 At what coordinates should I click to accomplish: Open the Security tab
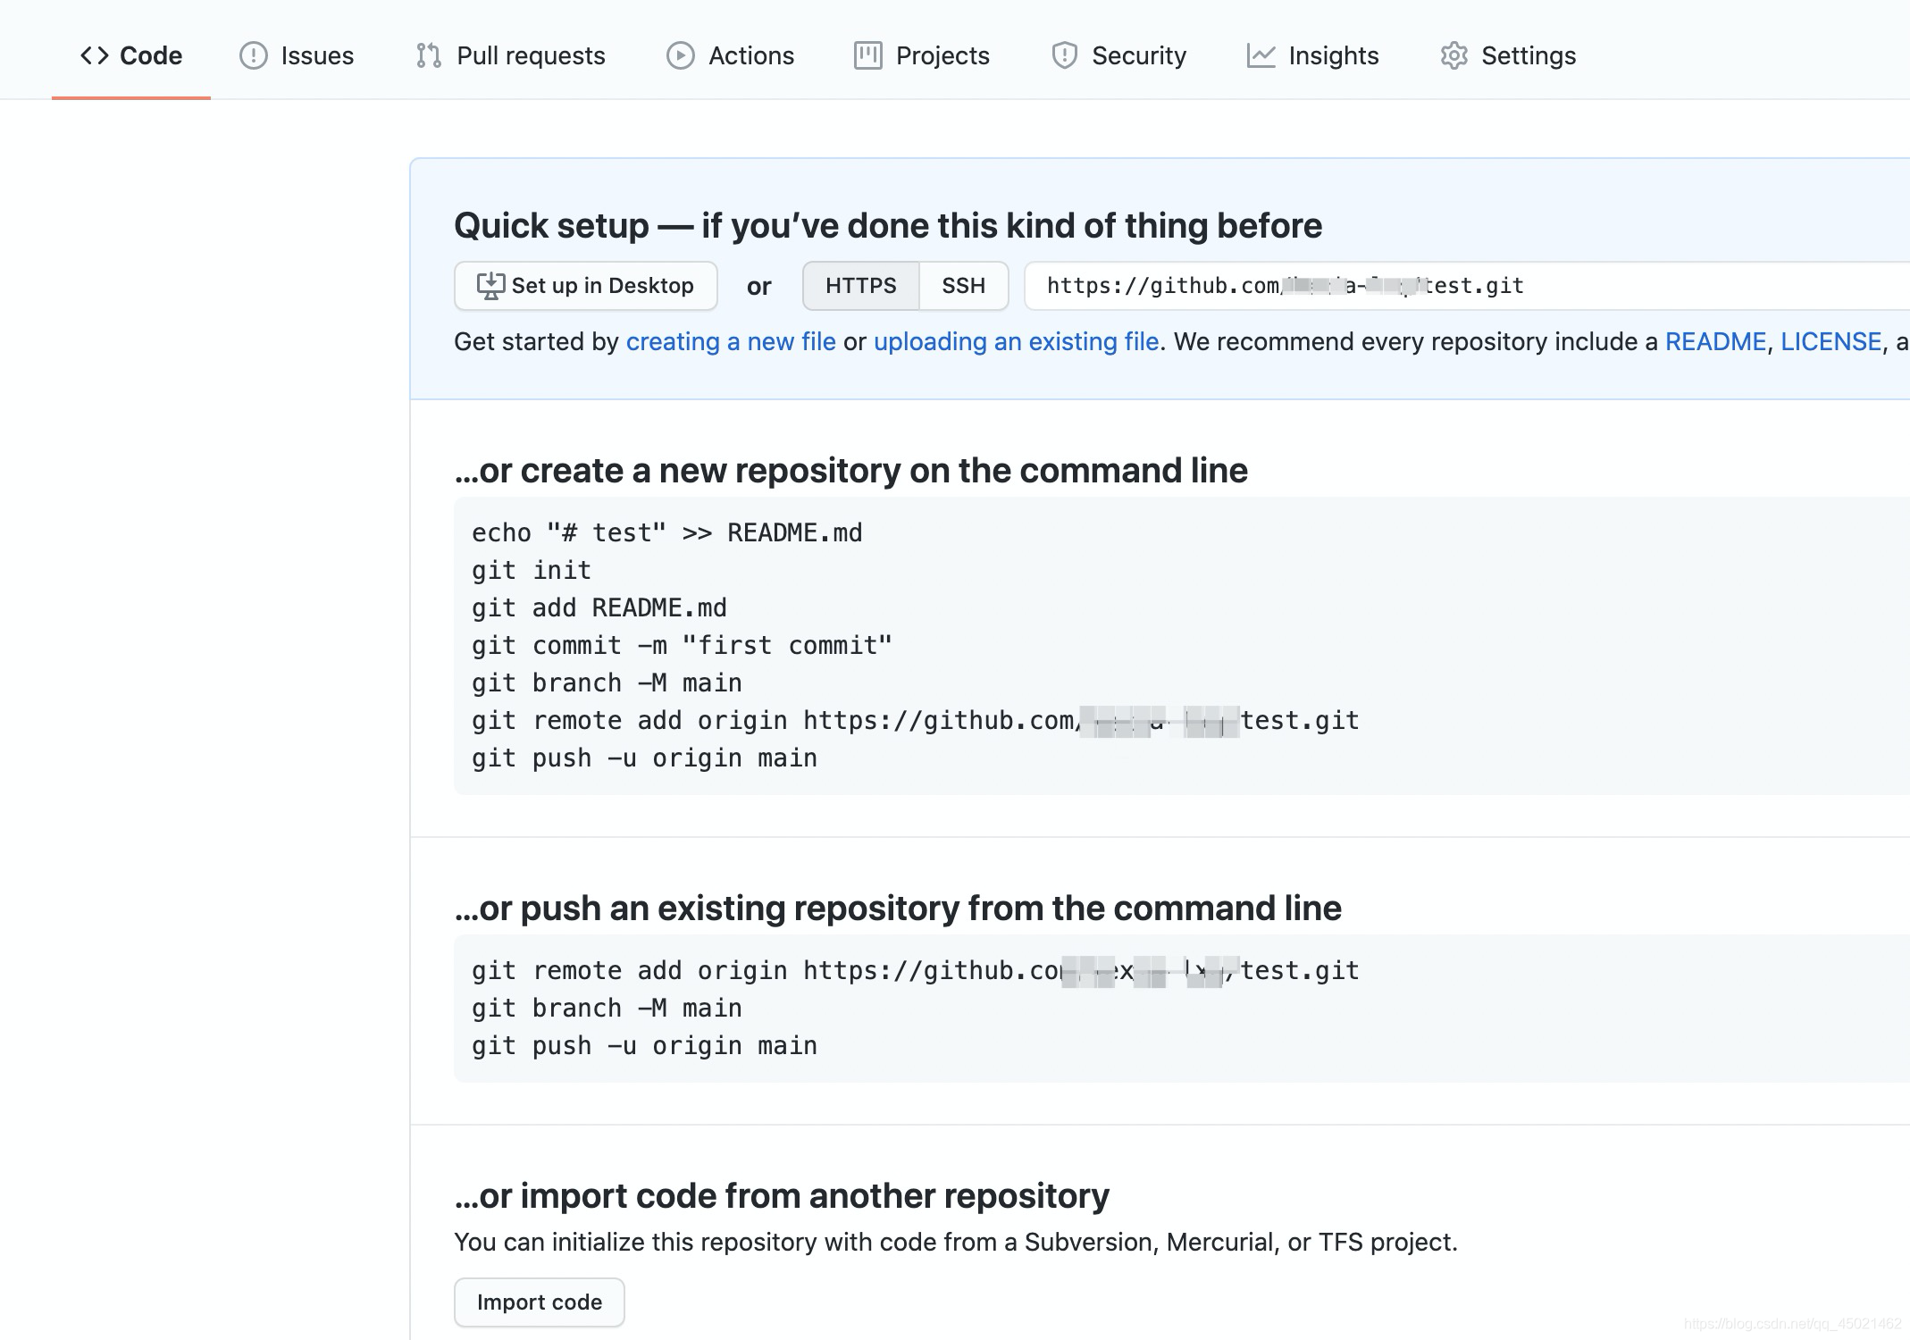click(1119, 55)
